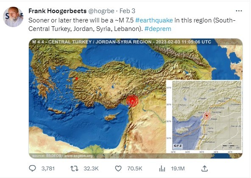
Task: Click the 19.1M views count
Action: pyautogui.click(x=178, y=169)
